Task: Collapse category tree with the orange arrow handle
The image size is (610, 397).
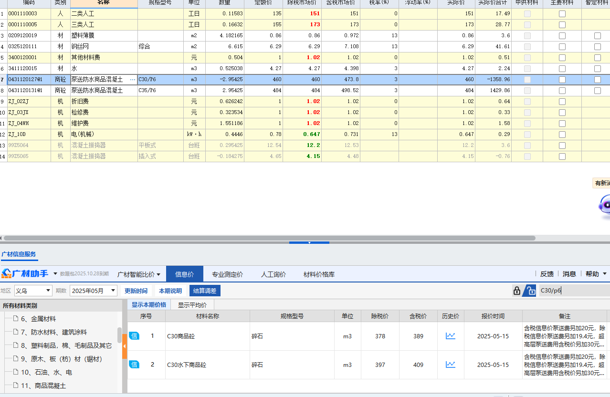Action: pos(125,346)
